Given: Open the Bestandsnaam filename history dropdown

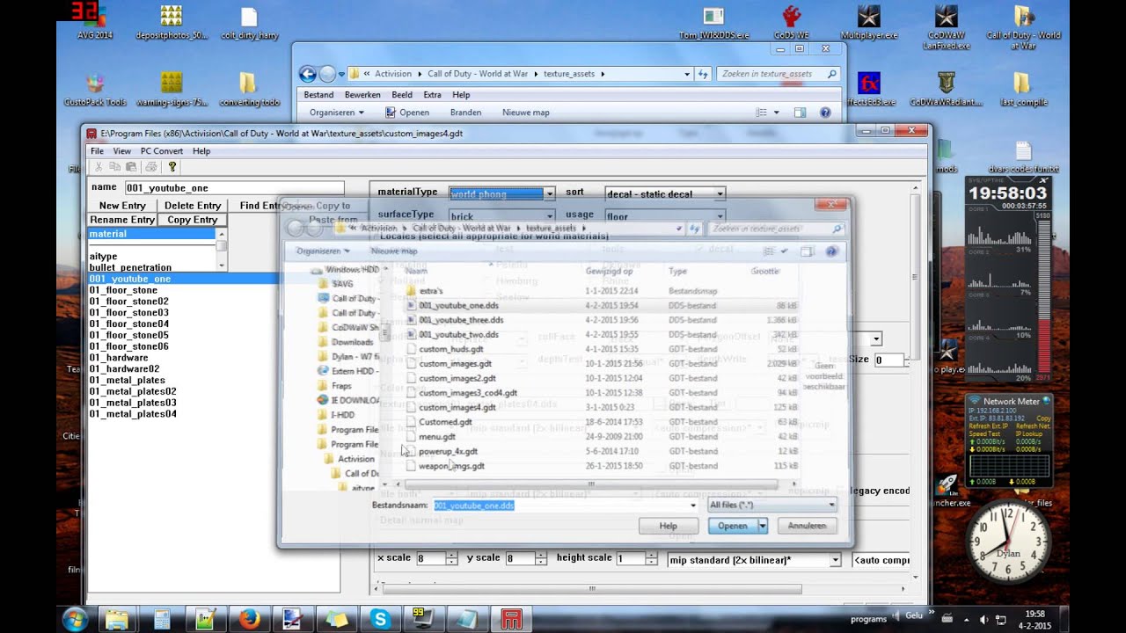Looking at the screenshot, I should coord(693,506).
